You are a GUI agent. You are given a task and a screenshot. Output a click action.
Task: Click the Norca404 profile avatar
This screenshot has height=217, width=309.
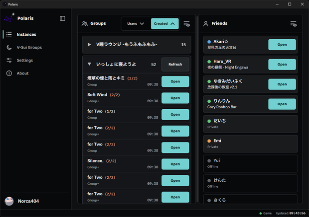9,201
